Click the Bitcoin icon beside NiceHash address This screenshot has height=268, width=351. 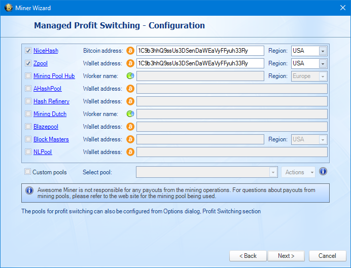130,51
